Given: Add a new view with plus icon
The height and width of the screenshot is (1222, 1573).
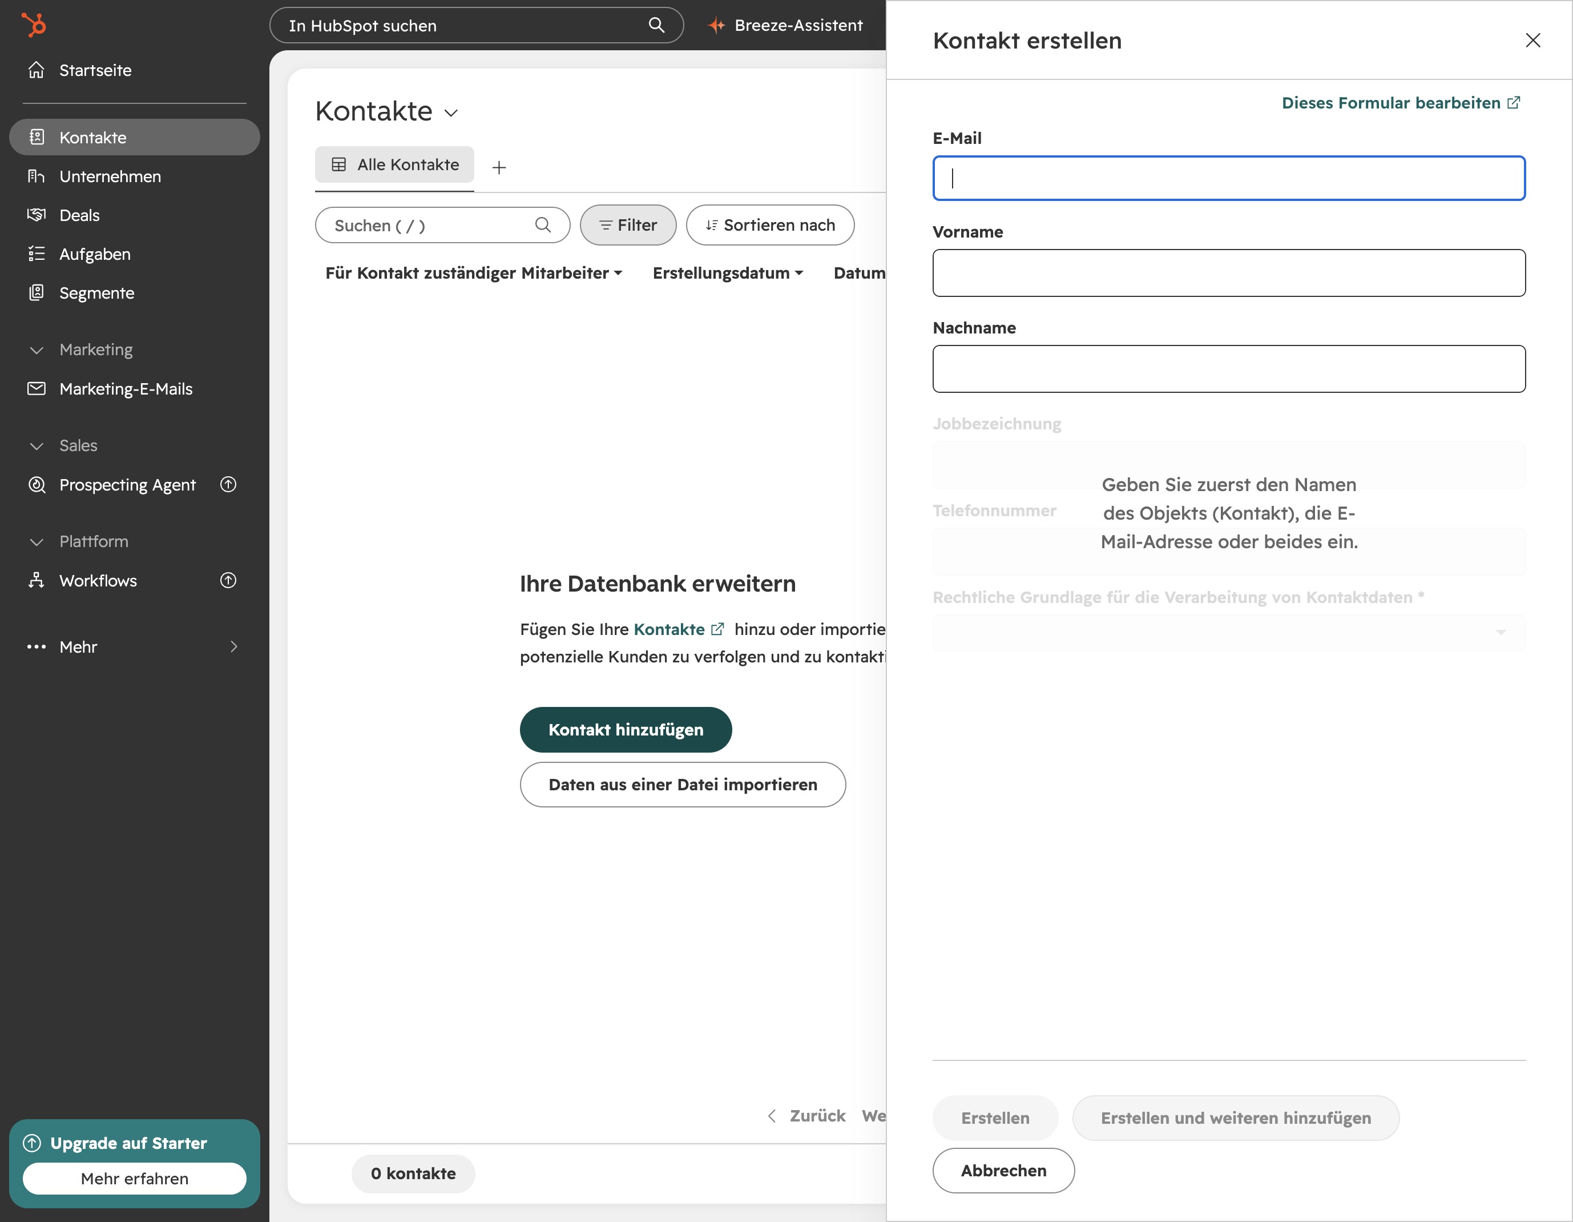Looking at the screenshot, I should [499, 168].
